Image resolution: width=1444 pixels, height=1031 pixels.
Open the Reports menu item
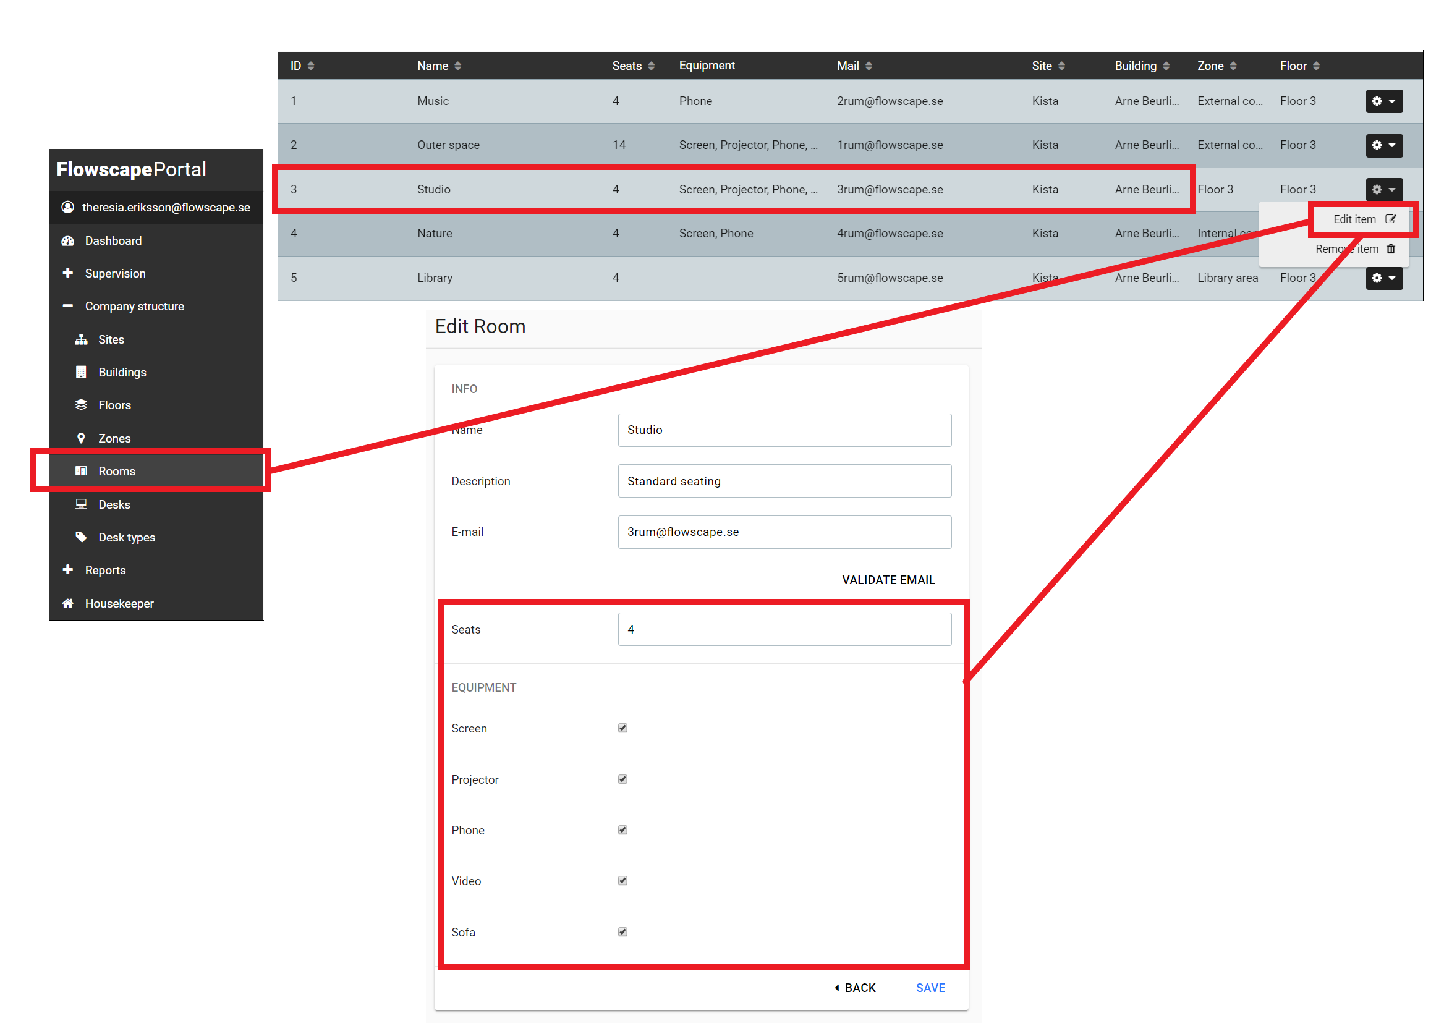tap(156, 571)
